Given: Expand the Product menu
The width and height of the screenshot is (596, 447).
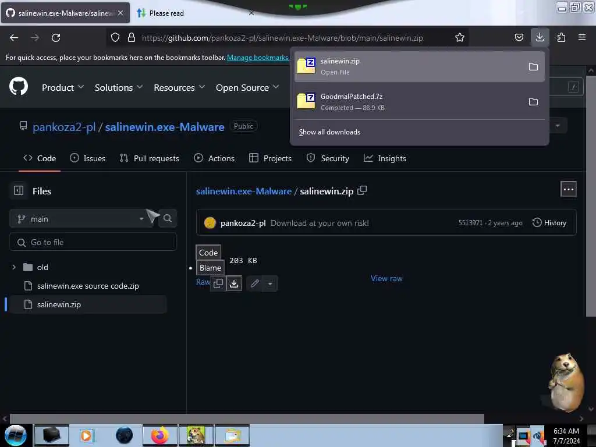Looking at the screenshot, I should pyautogui.click(x=63, y=87).
